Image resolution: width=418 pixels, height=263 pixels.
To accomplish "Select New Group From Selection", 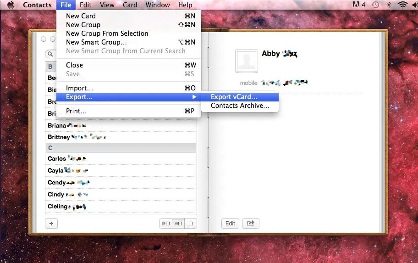I will pyautogui.click(x=129, y=34).
